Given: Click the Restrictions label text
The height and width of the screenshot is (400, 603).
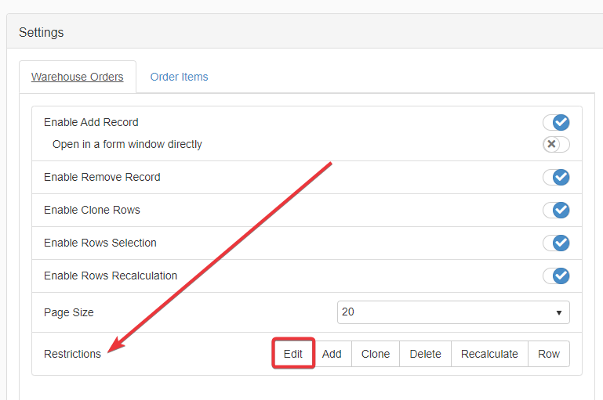Looking at the screenshot, I should click(72, 354).
